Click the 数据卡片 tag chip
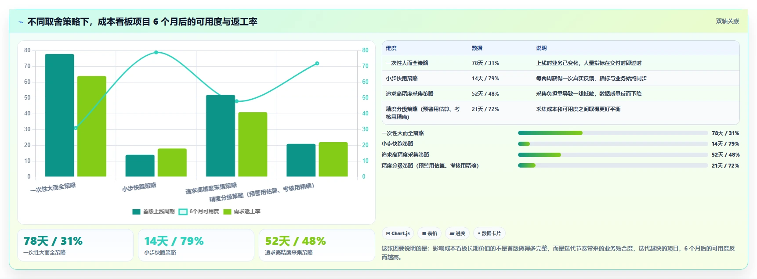Screen dimensions: 757x279 coord(489,233)
